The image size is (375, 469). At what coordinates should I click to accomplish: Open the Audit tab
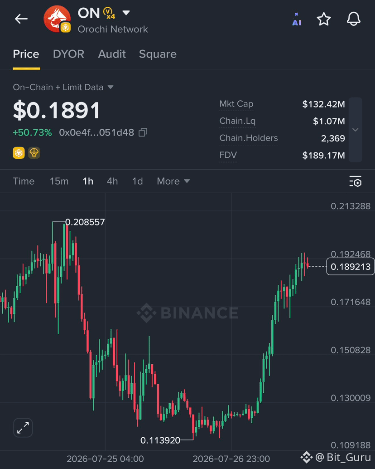(x=112, y=54)
